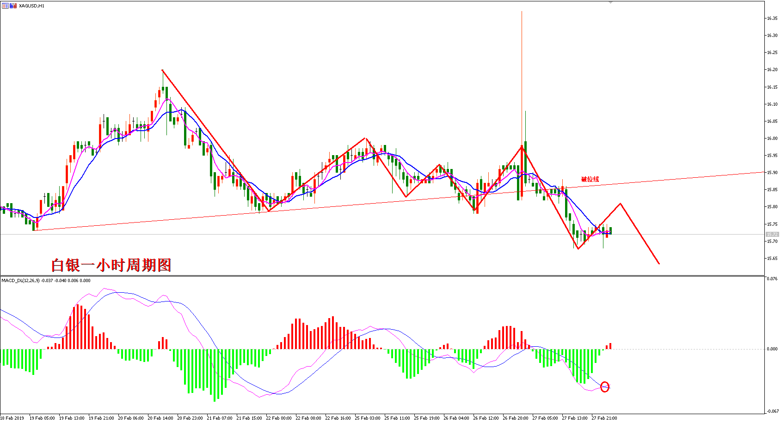This screenshot has height=422, width=781.
Task: Click the -0.067 MACD scale value
Action: click(772, 411)
